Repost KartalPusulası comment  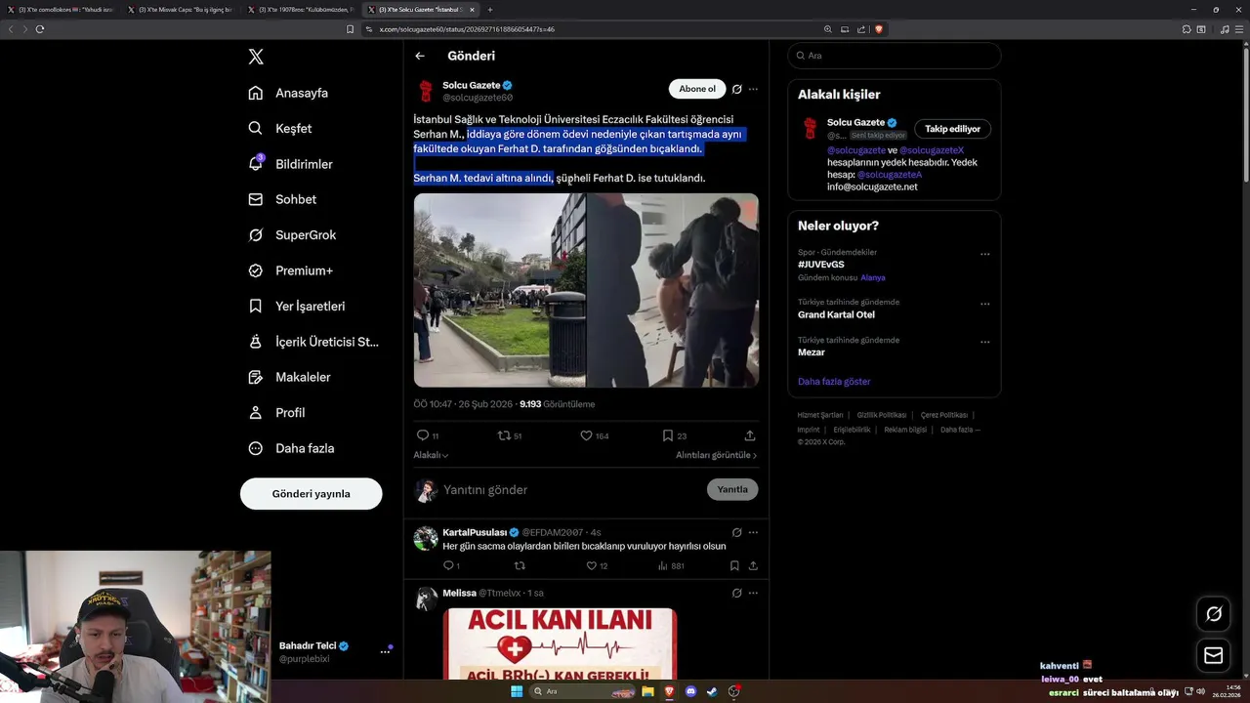pos(520,565)
